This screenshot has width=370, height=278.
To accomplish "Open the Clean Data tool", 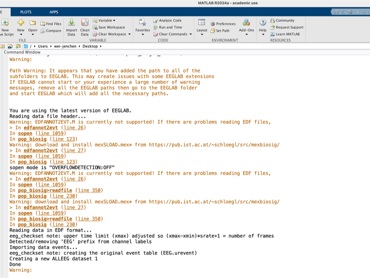I will pos(85,28).
